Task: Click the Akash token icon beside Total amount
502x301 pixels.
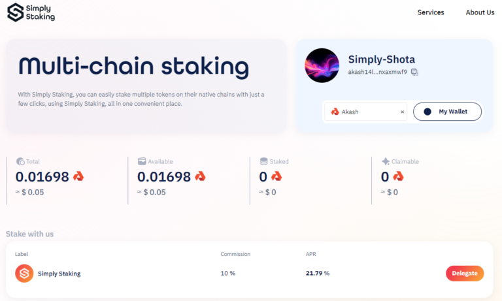Action: 78,176
